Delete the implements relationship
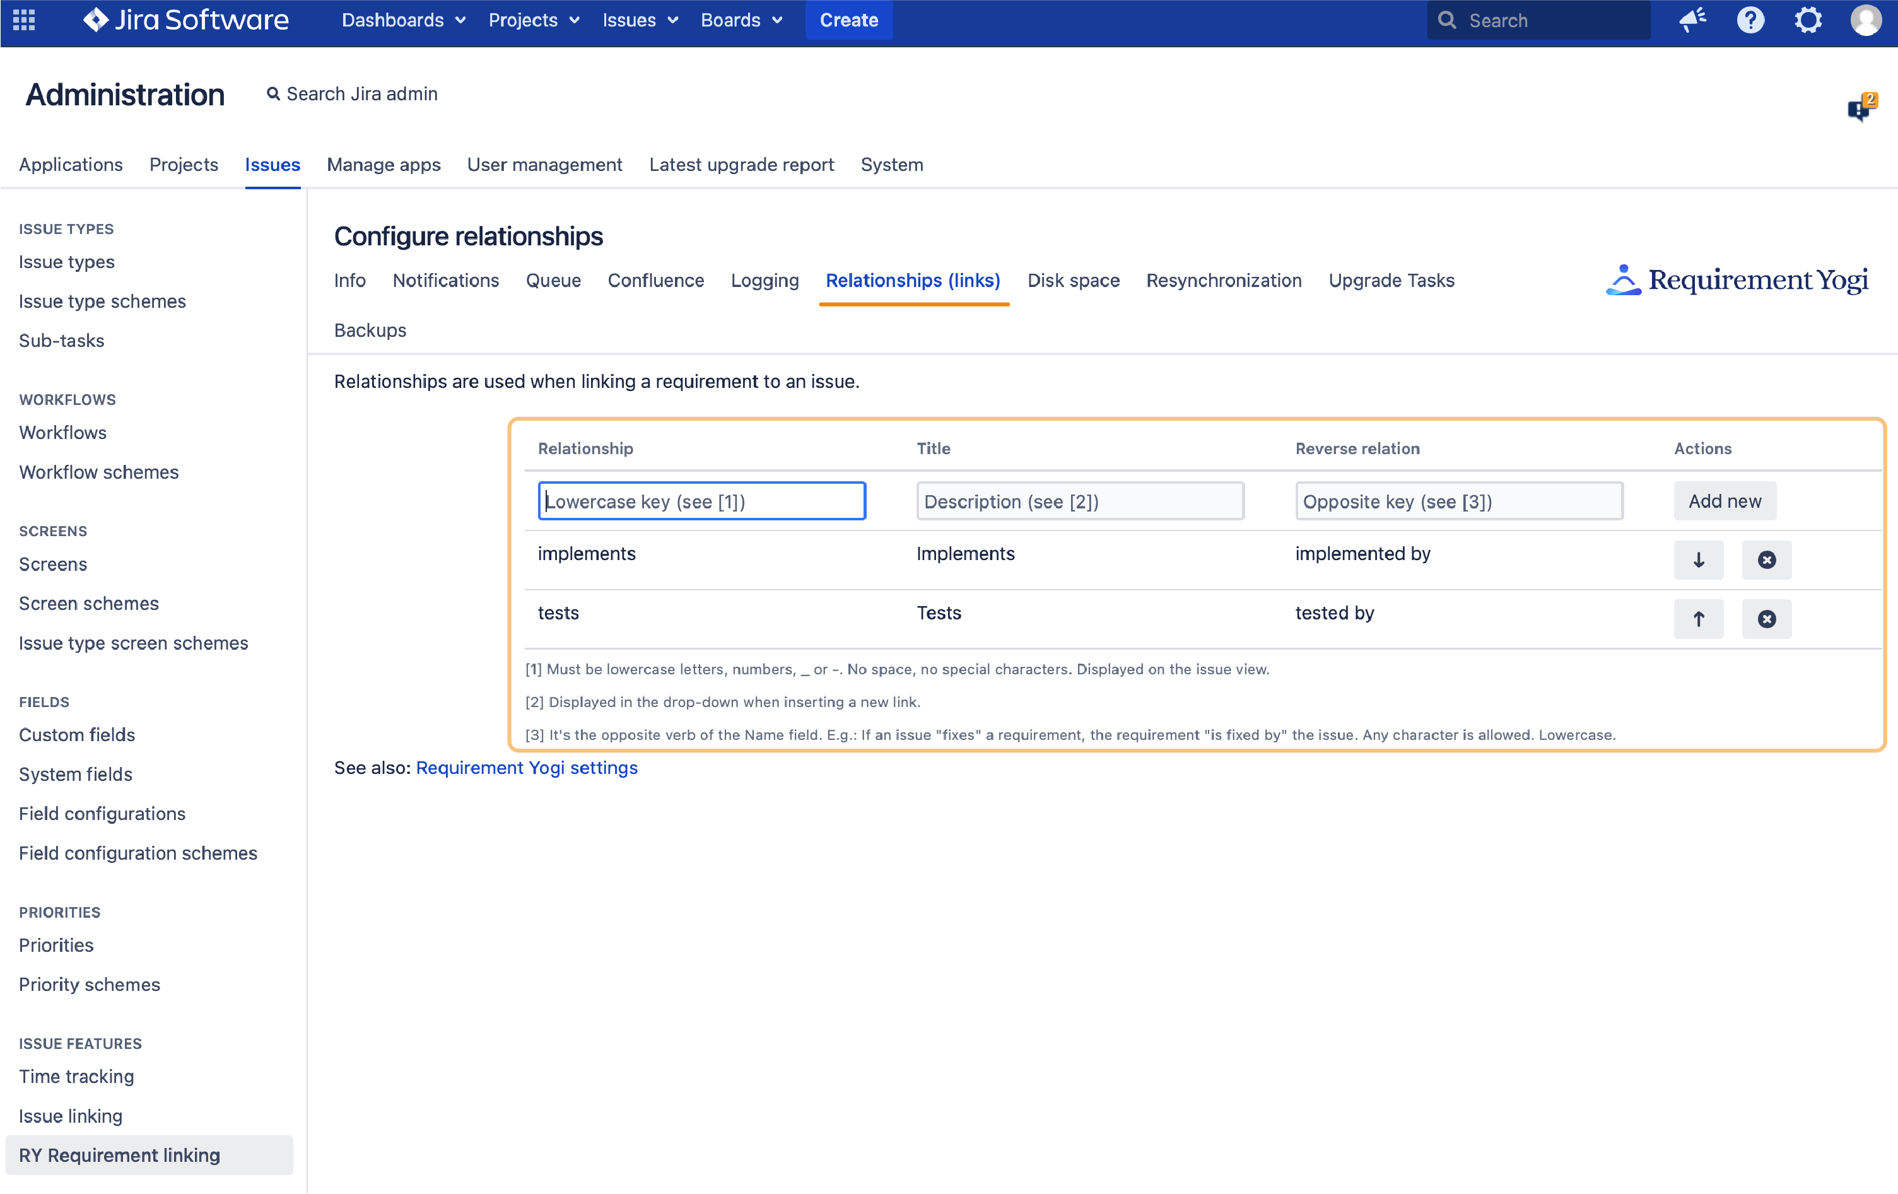This screenshot has height=1194, width=1898. pos(1766,559)
